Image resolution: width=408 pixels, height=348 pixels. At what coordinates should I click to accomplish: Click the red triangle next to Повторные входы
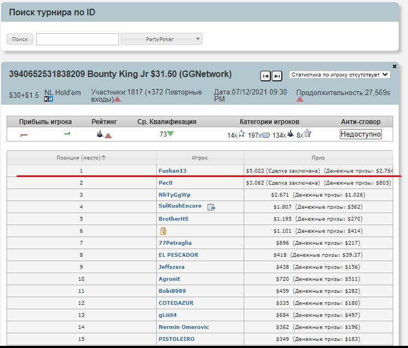(x=117, y=99)
